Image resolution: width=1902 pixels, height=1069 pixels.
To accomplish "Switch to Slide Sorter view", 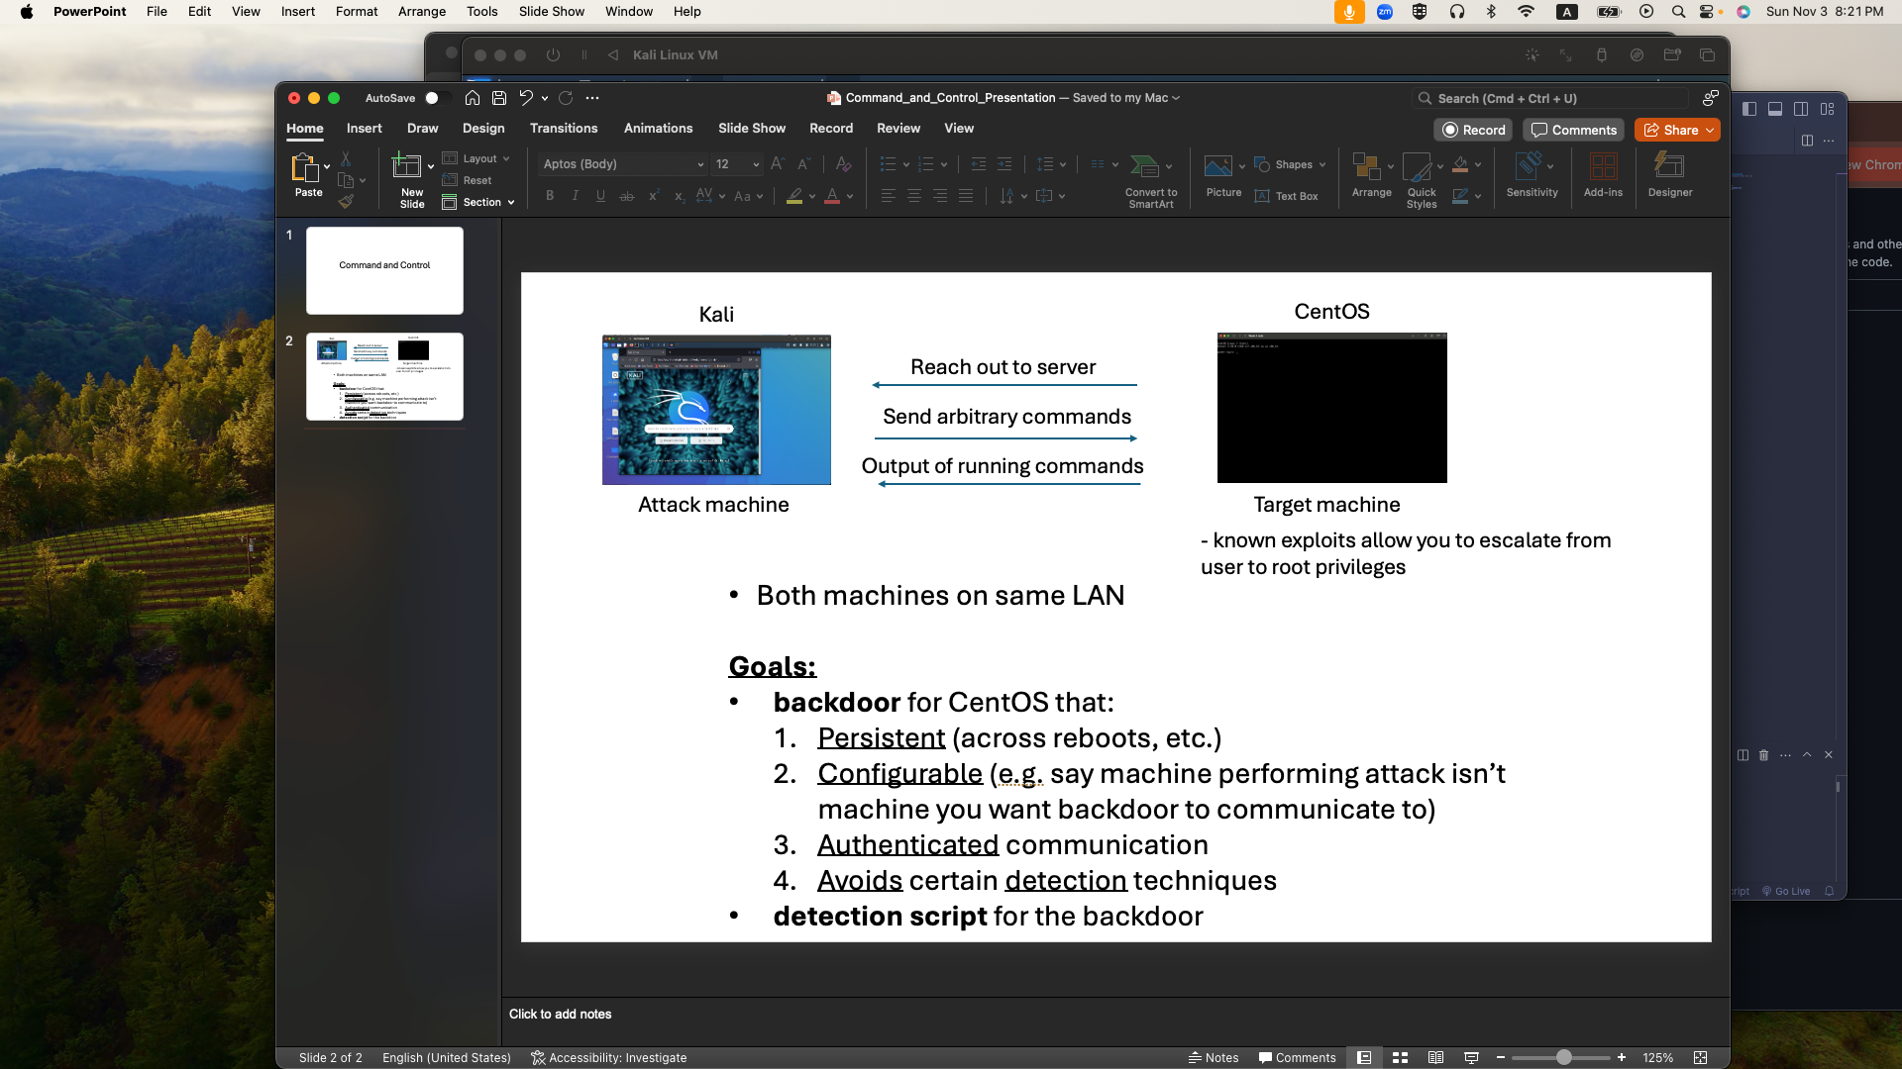I will coord(1400,1057).
